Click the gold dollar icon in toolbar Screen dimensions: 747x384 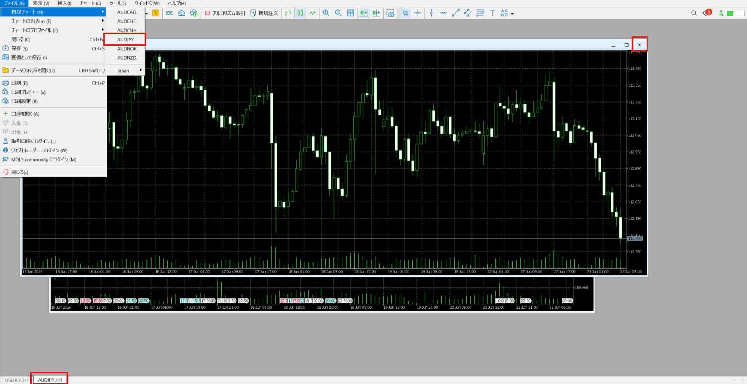click(x=156, y=13)
